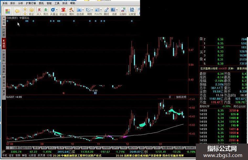Select the DMI indicator tab

77,148
